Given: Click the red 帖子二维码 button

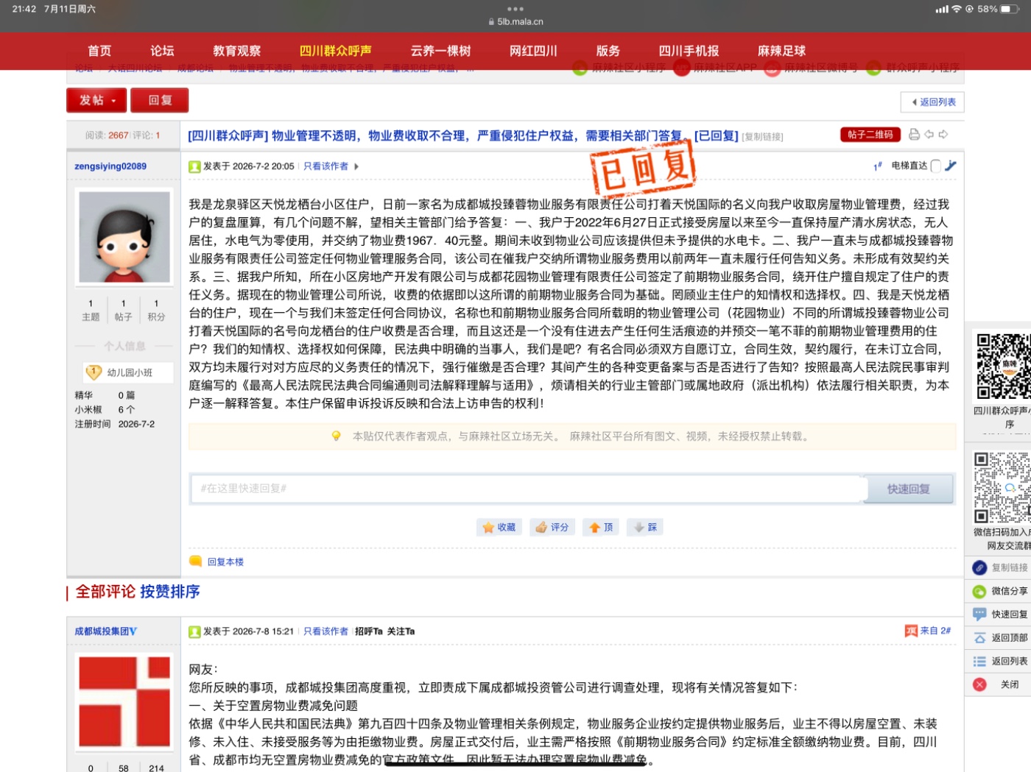Looking at the screenshot, I should (870, 135).
